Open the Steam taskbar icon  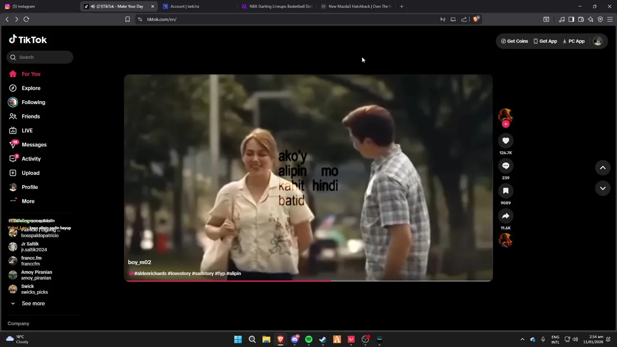coord(323,339)
